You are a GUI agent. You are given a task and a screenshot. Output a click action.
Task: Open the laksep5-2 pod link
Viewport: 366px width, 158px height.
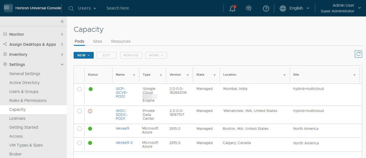click(x=124, y=143)
